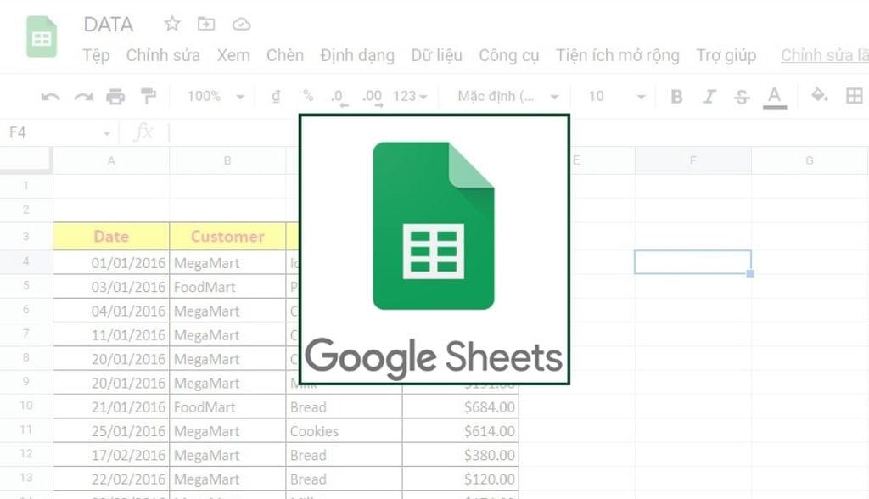
Task: Select row 10 header
Action: 26,406
